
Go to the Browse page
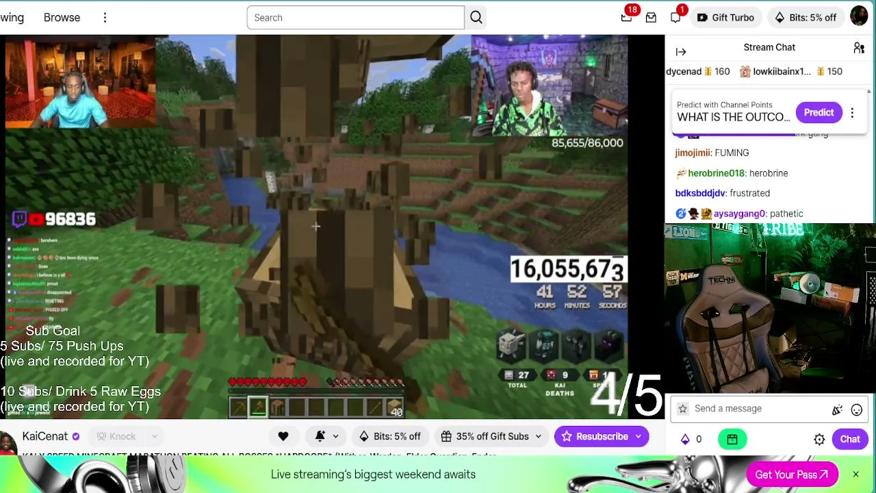click(x=62, y=18)
